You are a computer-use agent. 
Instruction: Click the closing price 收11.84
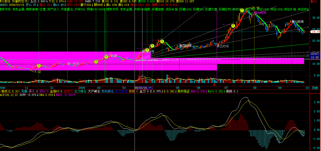pos(73,5)
